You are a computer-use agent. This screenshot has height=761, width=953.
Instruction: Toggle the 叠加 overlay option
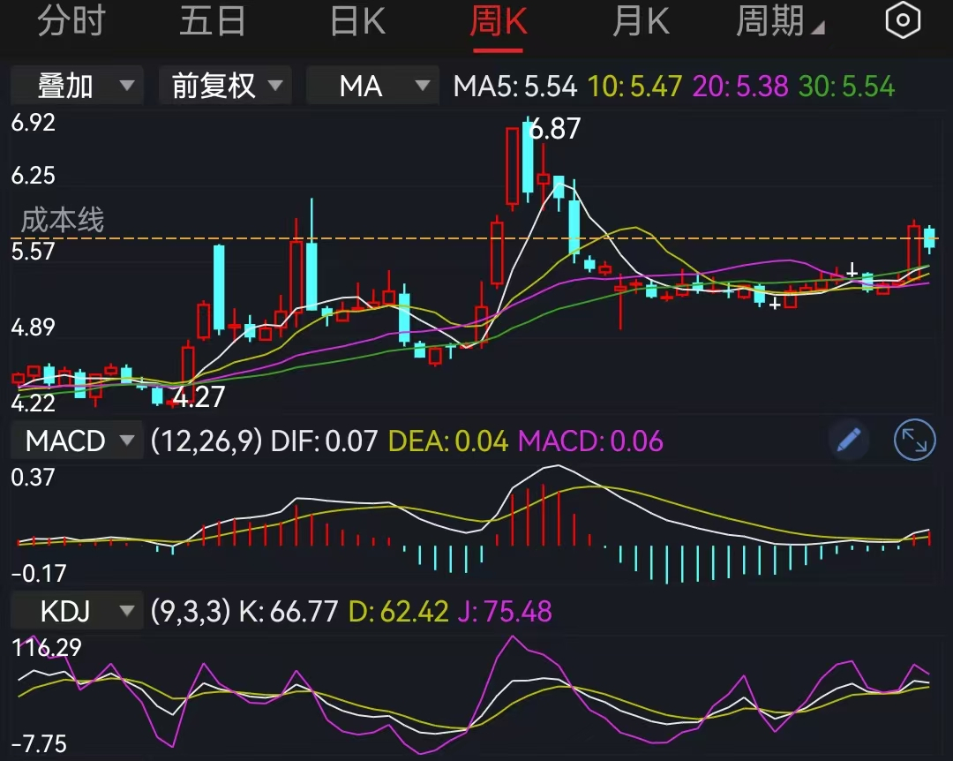[x=77, y=87]
